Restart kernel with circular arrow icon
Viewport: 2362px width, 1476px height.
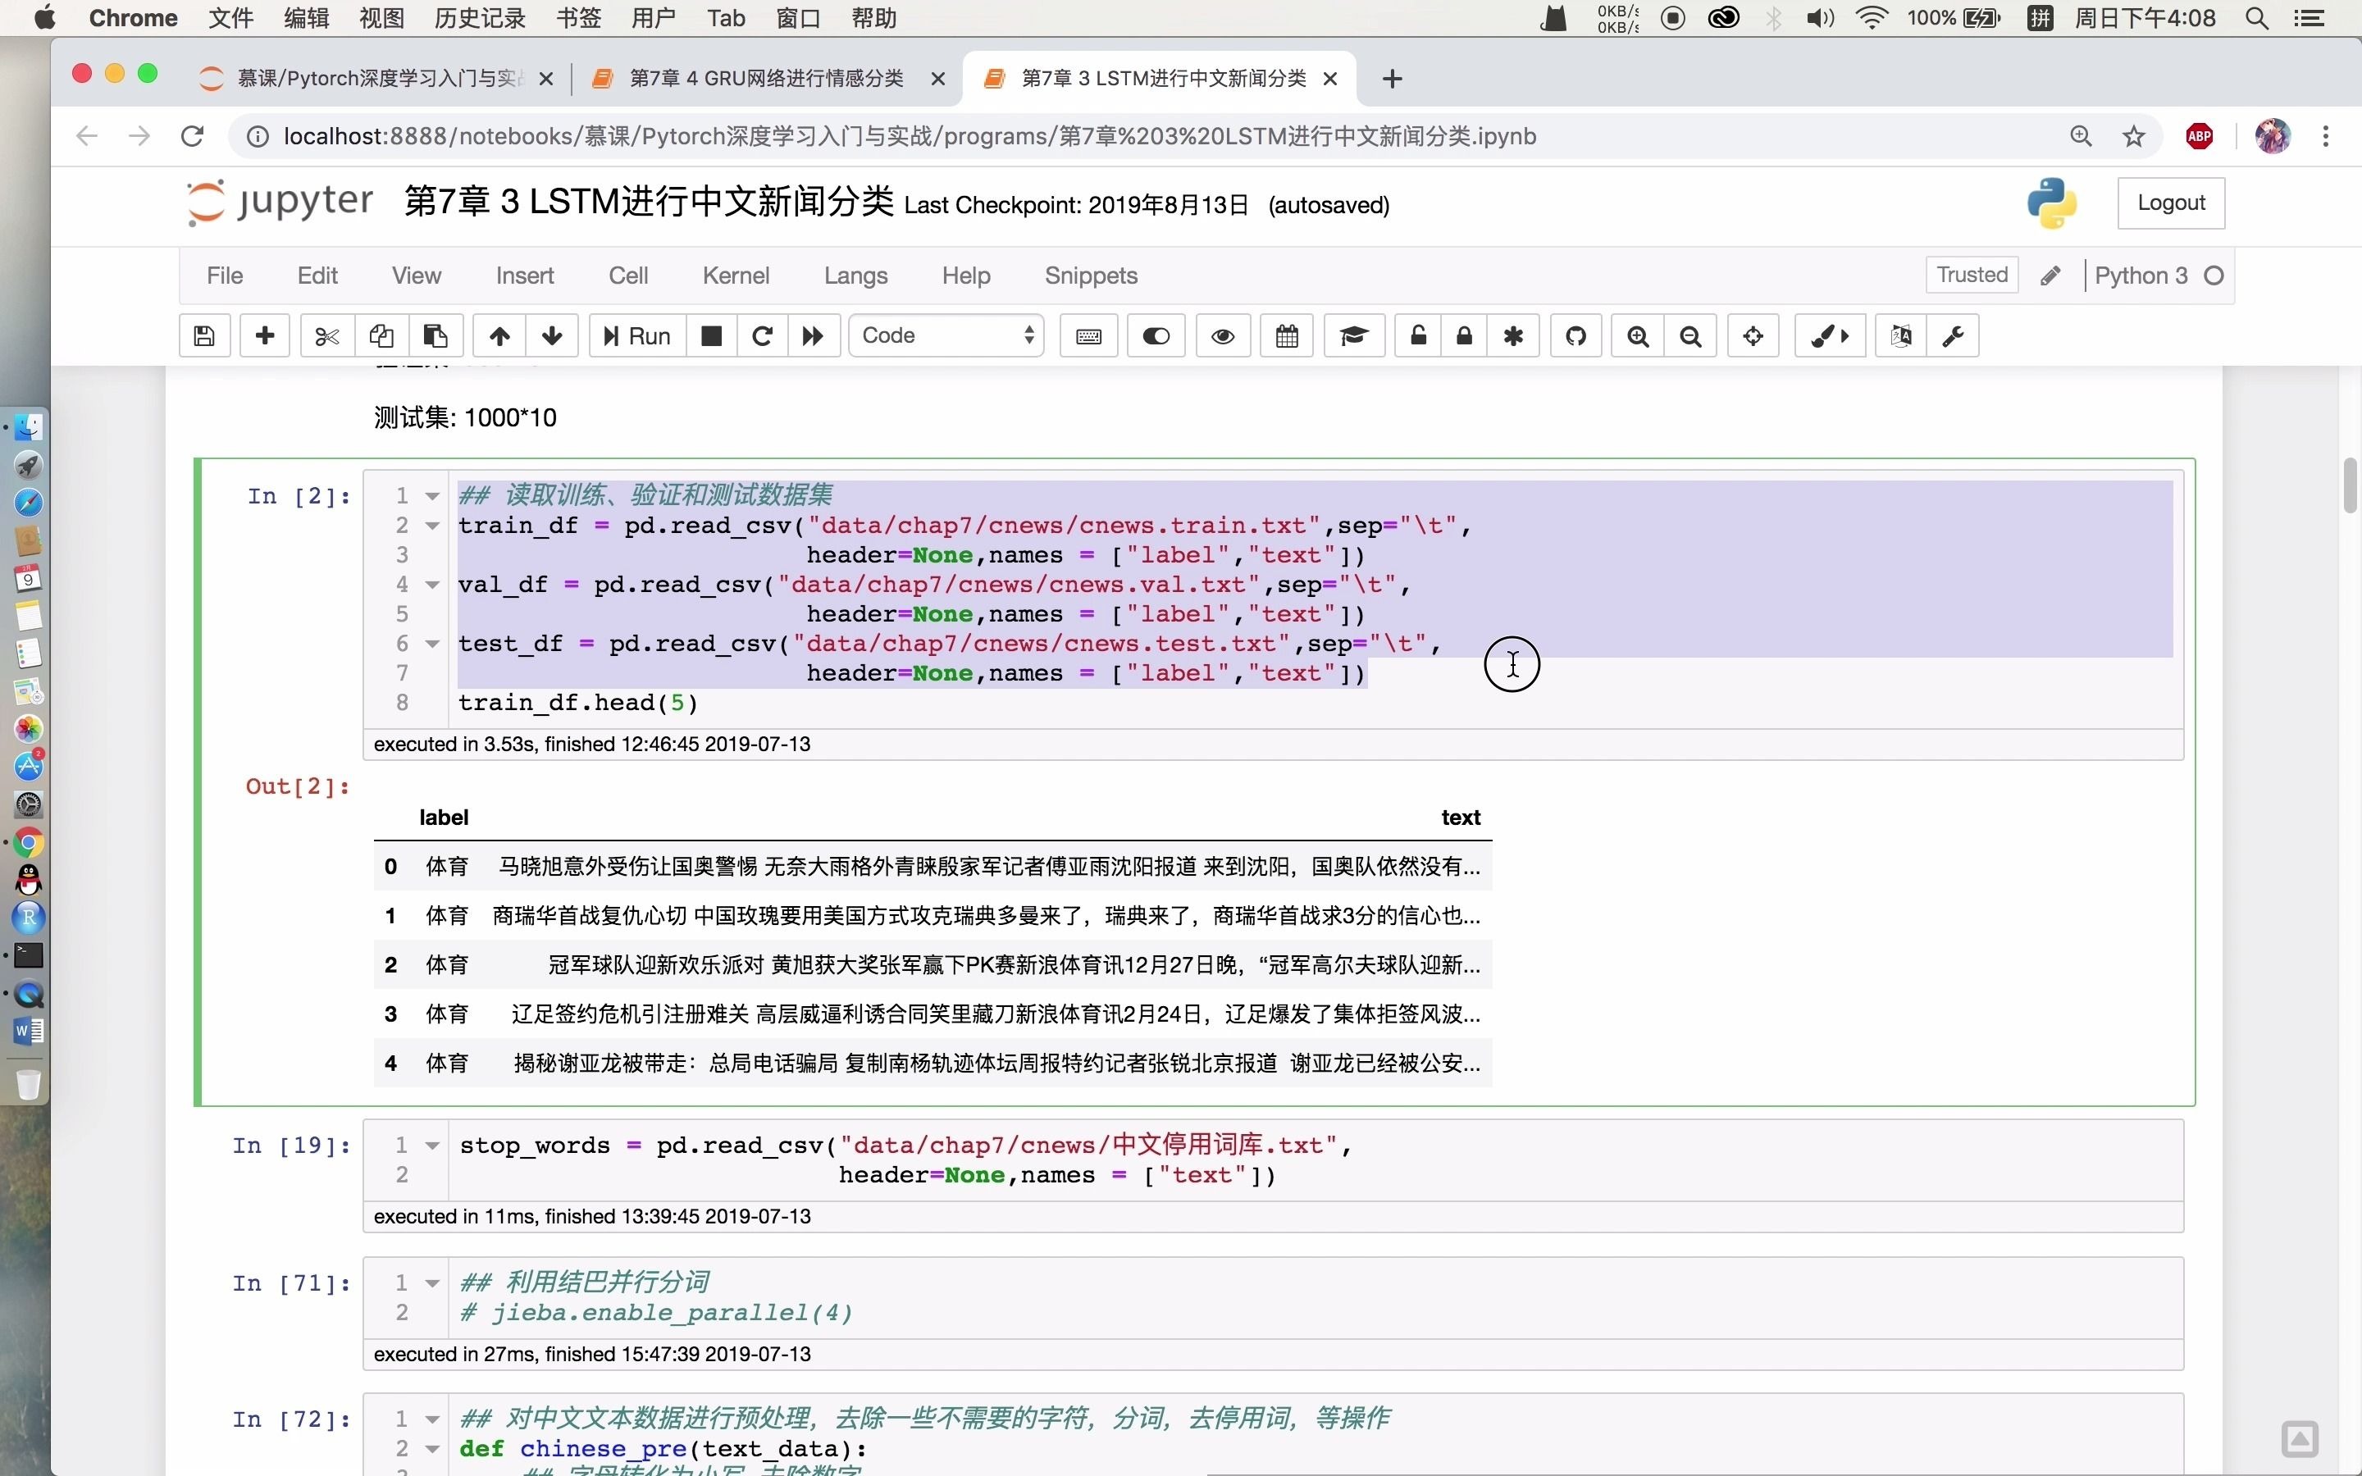[762, 336]
